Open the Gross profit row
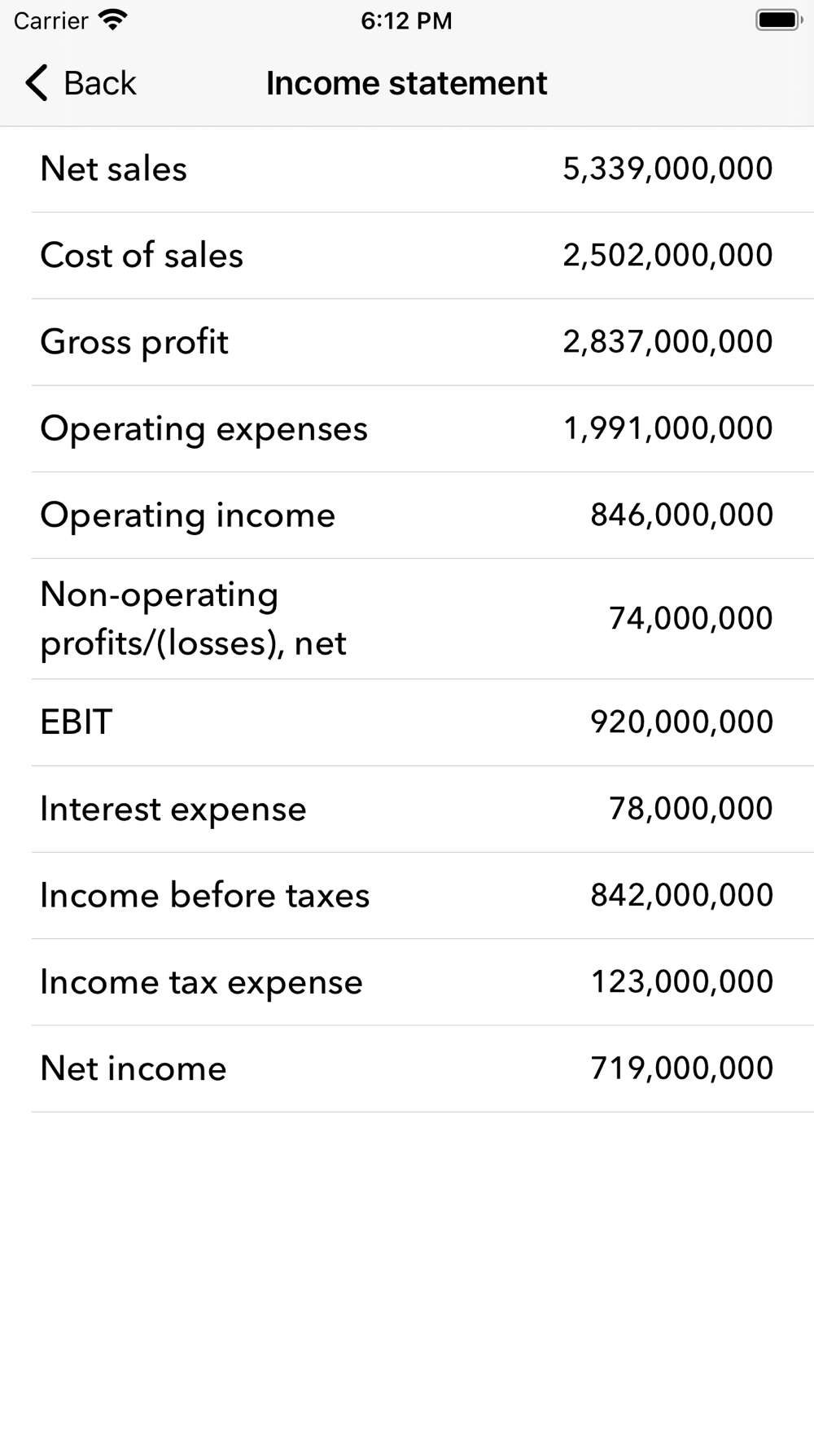The width and height of the screenshot is (814, 1448). coord(407,342)
